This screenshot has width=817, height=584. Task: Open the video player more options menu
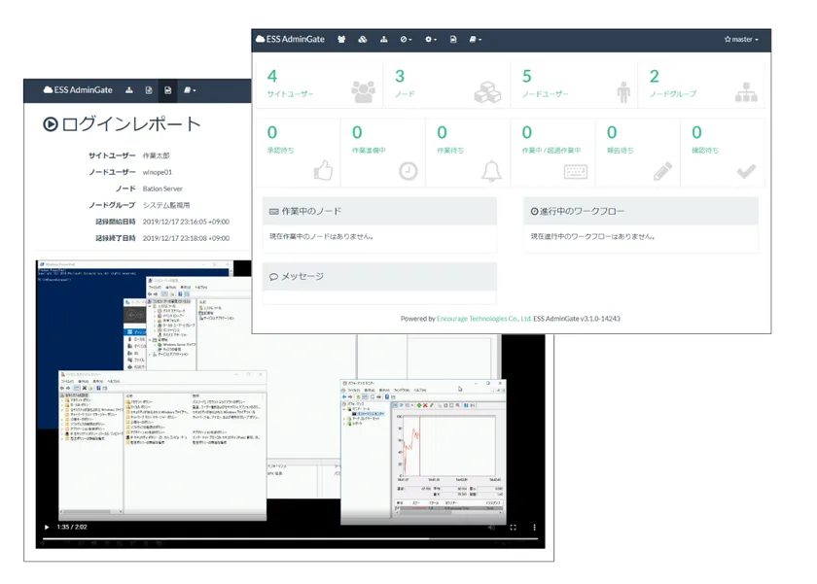532,528
